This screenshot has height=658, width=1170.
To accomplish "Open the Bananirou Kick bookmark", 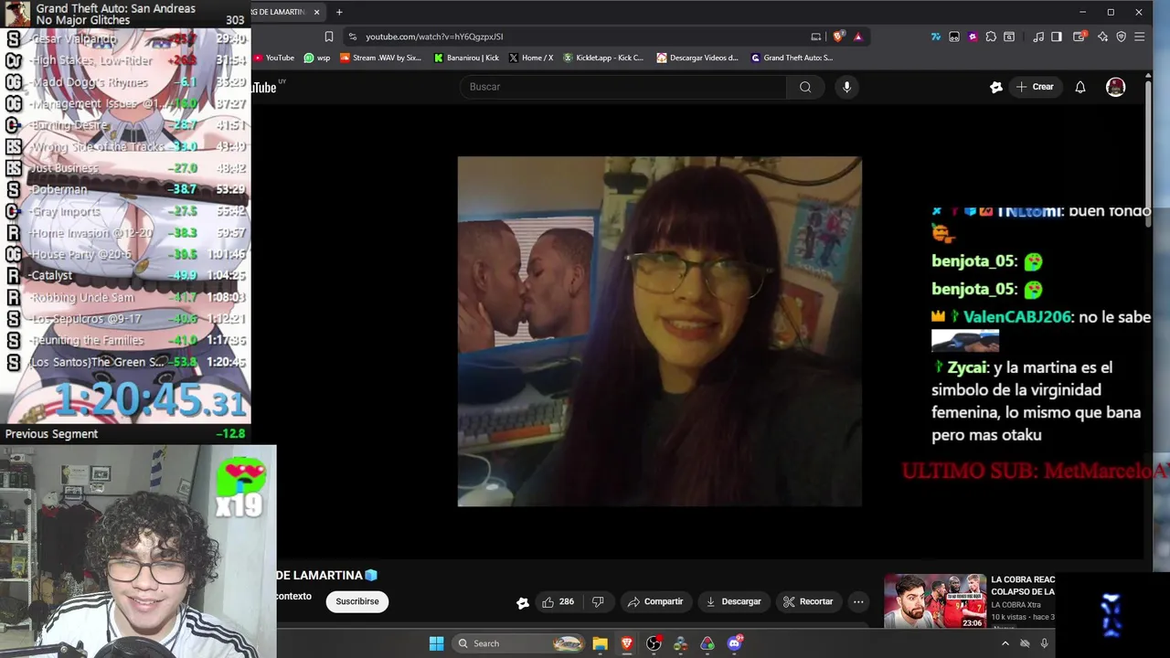I will (466, 58).
